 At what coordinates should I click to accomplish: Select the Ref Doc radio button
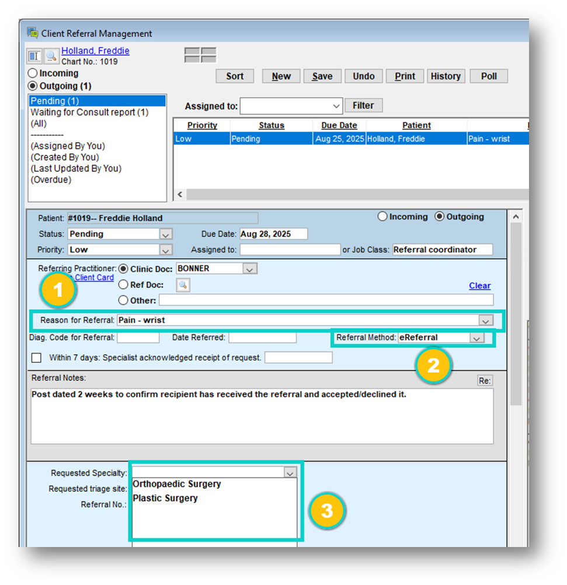tap(123, 285)
